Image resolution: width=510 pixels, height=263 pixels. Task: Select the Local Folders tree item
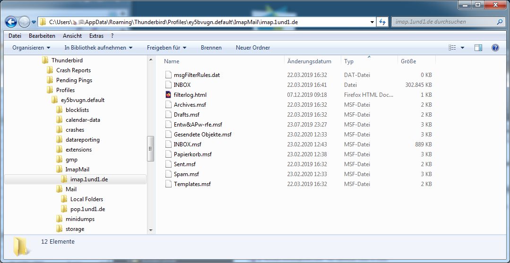tap(86, 199)
